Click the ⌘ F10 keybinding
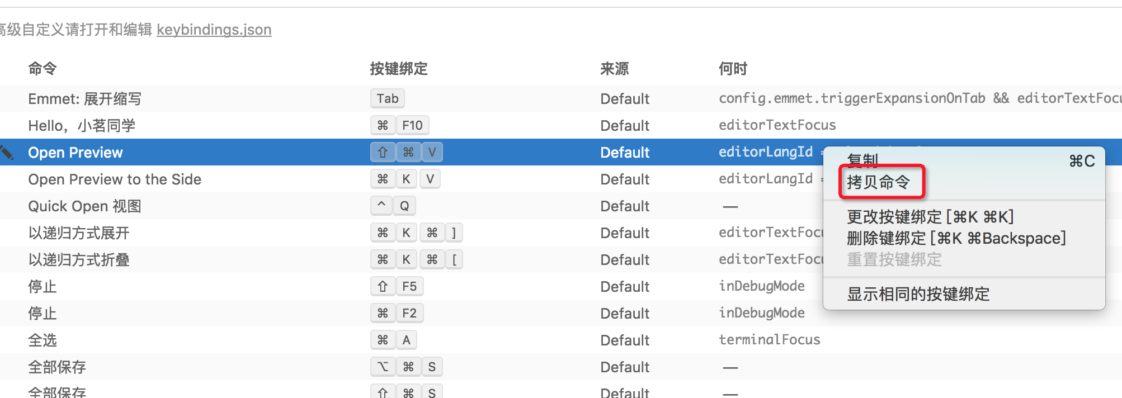The image size is (1122, 398). tap(399, 125)
